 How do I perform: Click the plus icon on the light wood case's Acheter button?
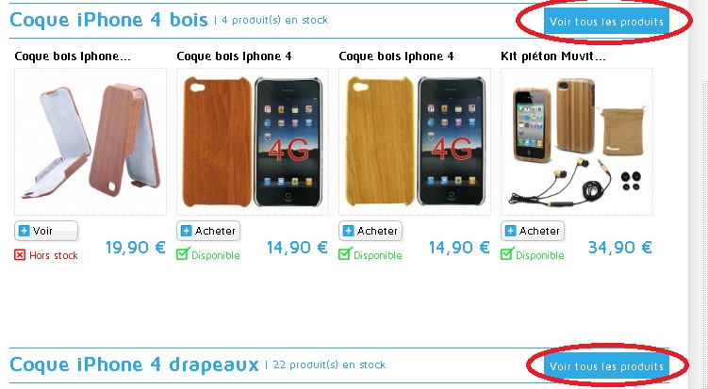pyautogui.click(x=348, y=231)
